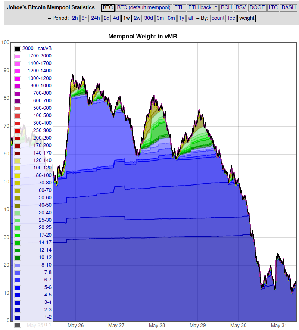Click the 200-250 dark red swatch
This screenshot has width=299, height=330.
(18, 138)
